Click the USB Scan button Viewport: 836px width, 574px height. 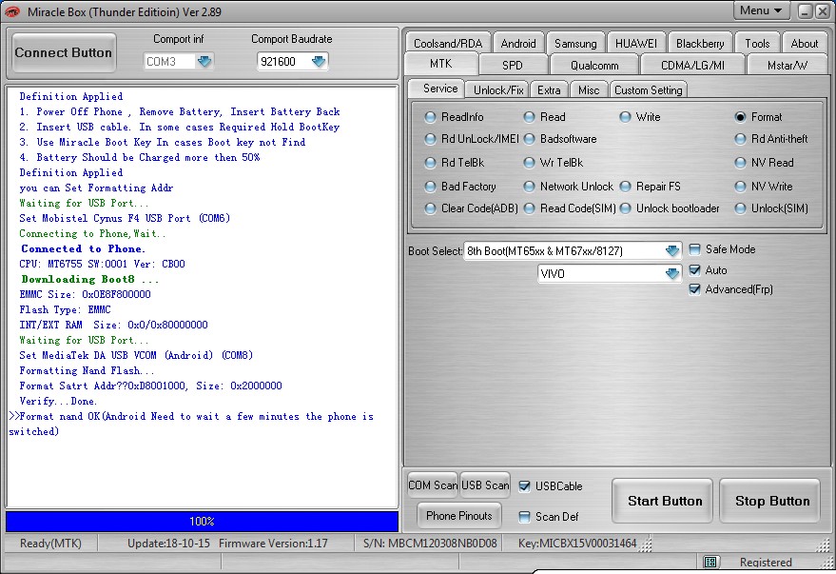coord(485,485)
